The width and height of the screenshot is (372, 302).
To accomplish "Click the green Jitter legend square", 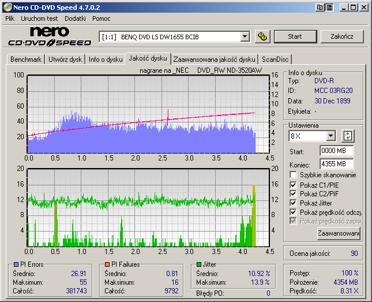I will (199, 264).
